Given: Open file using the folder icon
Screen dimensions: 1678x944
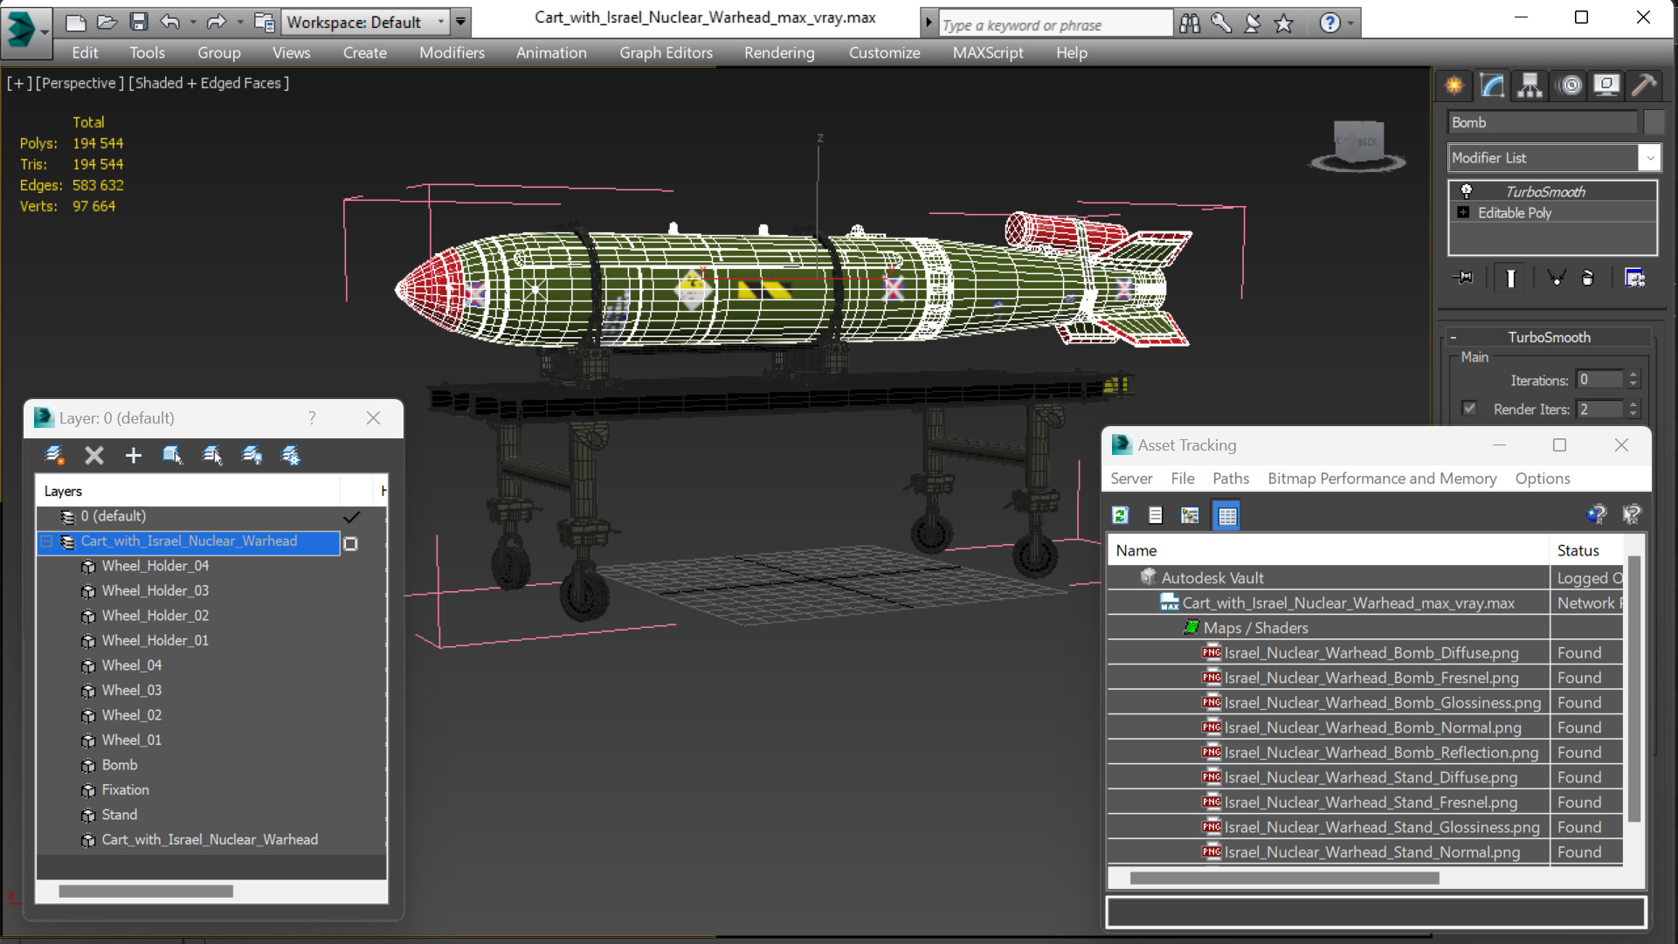Looking at the screenshot, I should coord(107,22).
